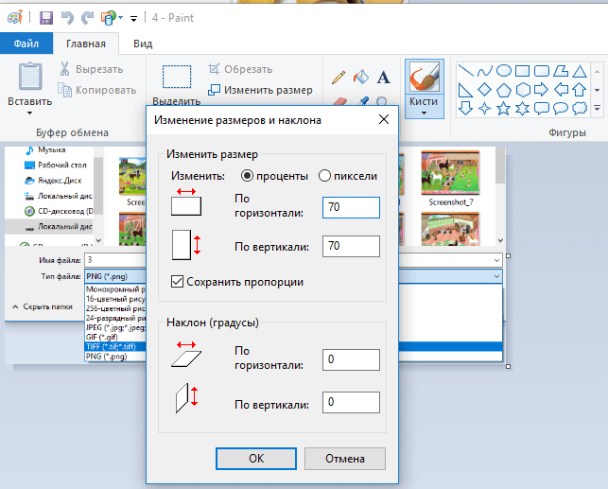Select the пиксели radio button
Viewport: 608px width, 489px height.
coord(325,175)
